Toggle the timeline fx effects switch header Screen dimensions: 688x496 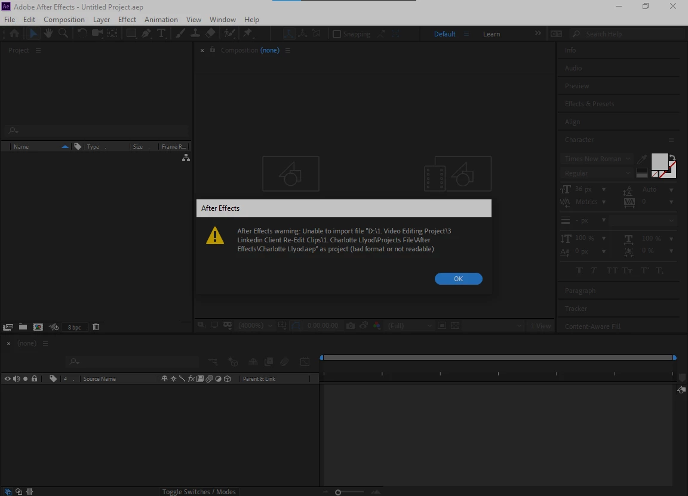click(191, 378)
